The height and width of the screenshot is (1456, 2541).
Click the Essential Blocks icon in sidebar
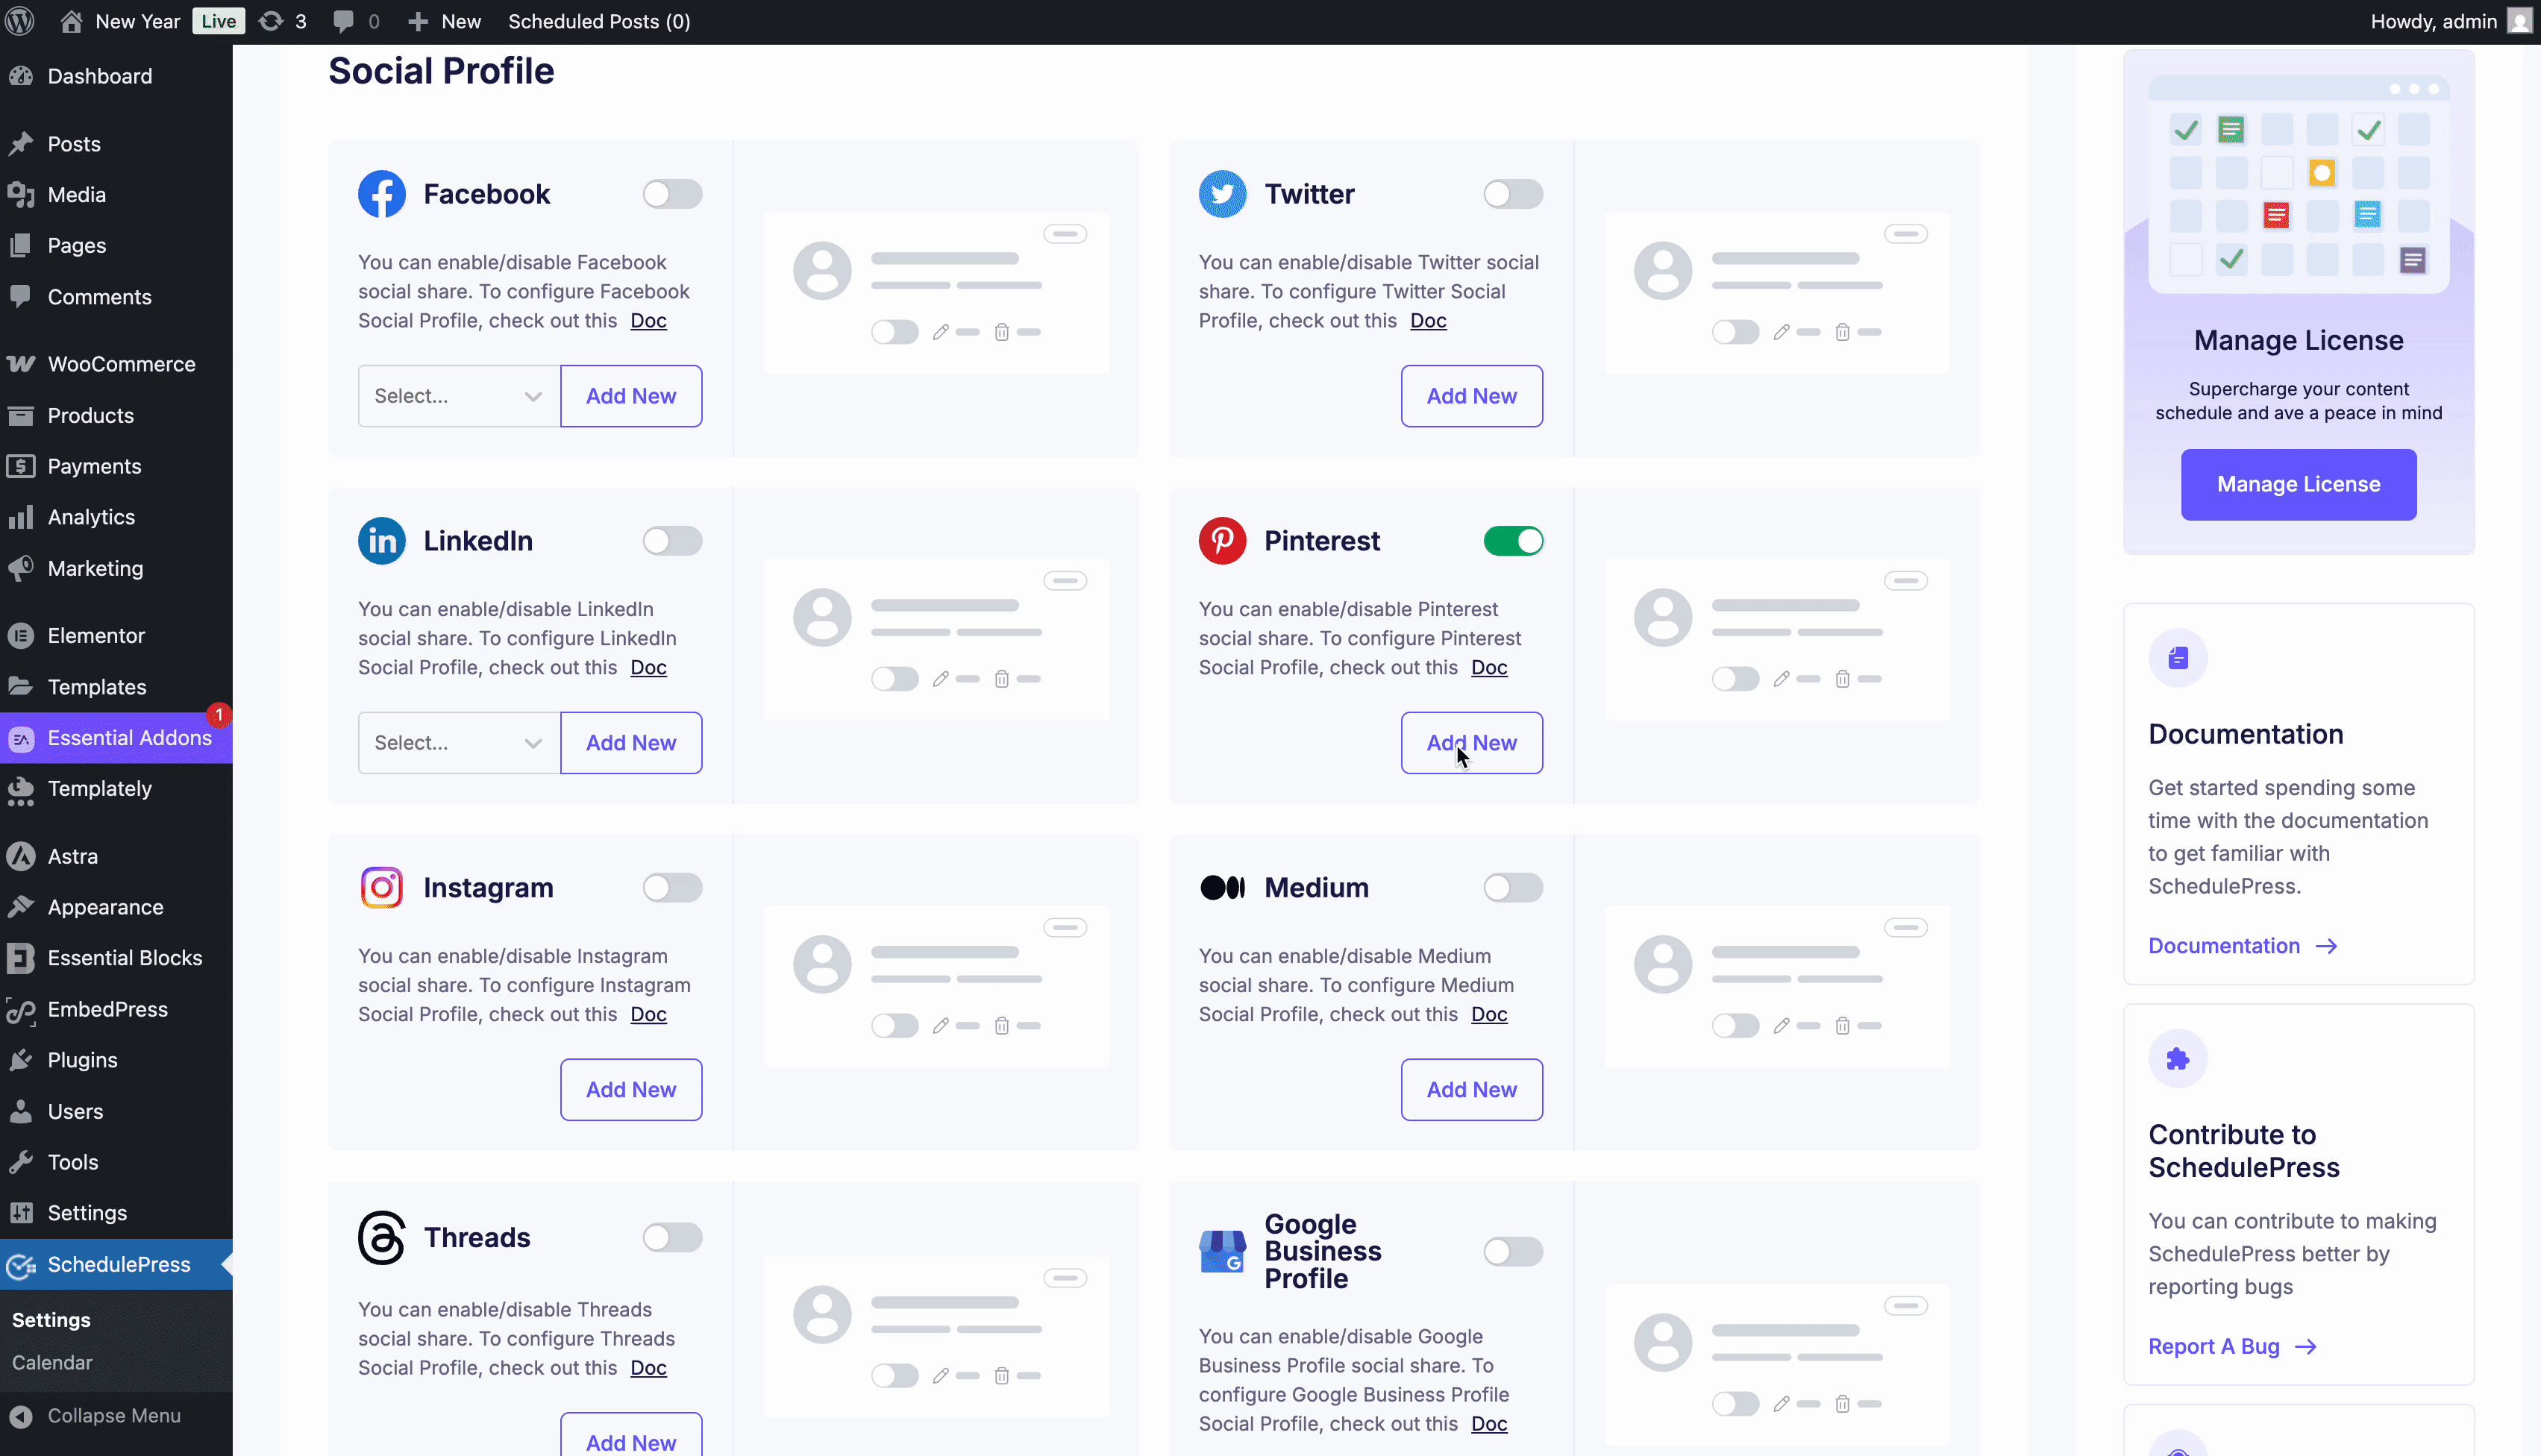pyautogui.click(x=21, y=958)
